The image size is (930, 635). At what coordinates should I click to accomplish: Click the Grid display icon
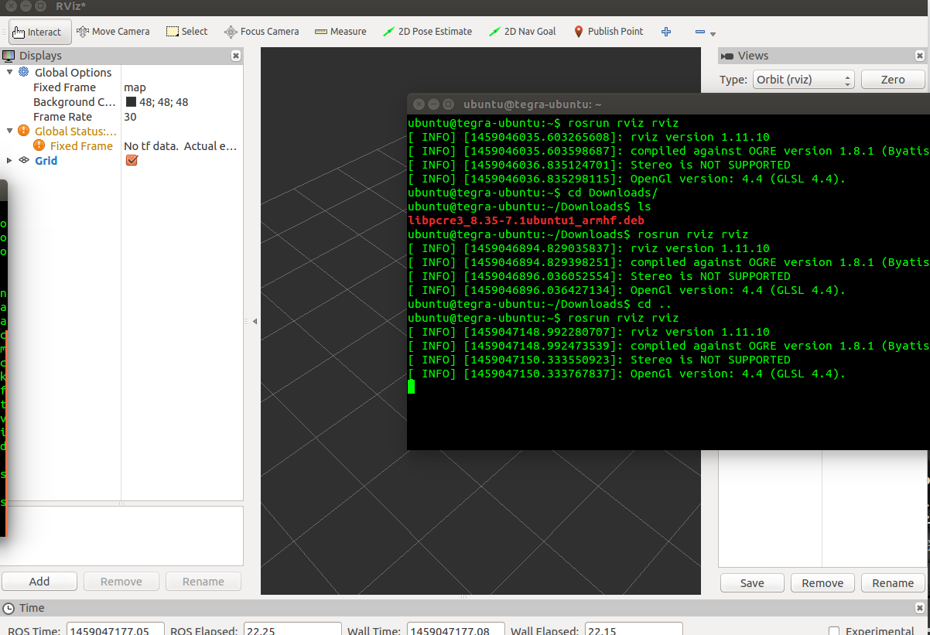pyautogui.click(x=24, y=160)
